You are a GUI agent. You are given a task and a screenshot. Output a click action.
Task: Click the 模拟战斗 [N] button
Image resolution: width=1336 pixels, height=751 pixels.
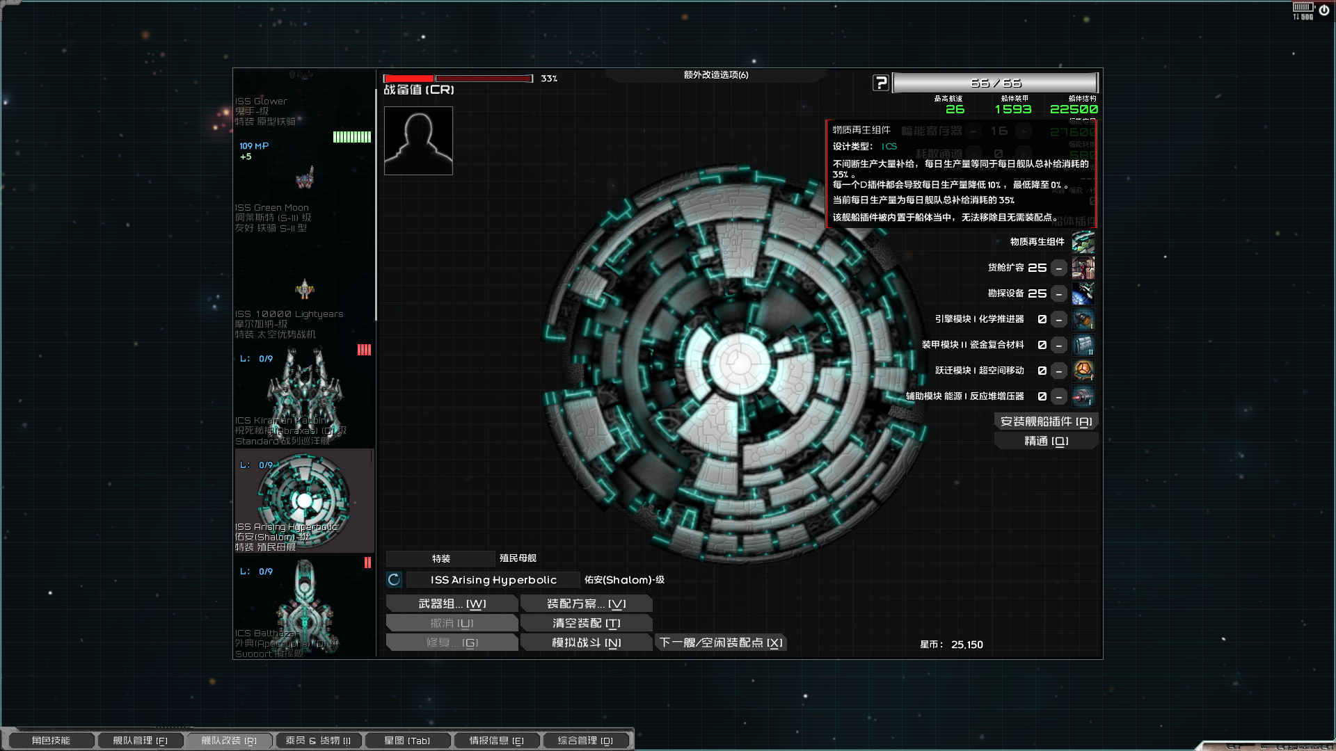coord(586,643)
